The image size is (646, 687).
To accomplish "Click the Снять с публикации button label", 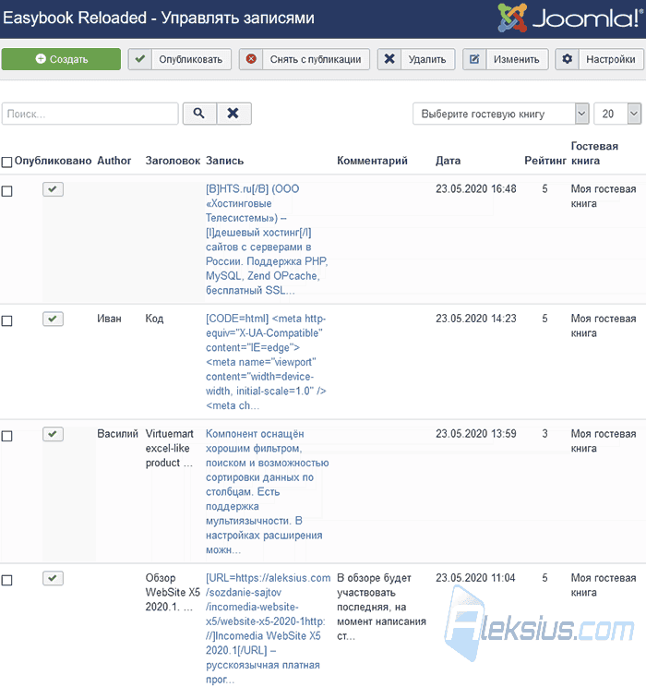I will click(x=316, y=59).
